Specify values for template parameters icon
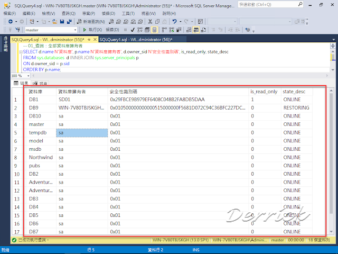This screenshot has height=254, width=338. point(248,30)
